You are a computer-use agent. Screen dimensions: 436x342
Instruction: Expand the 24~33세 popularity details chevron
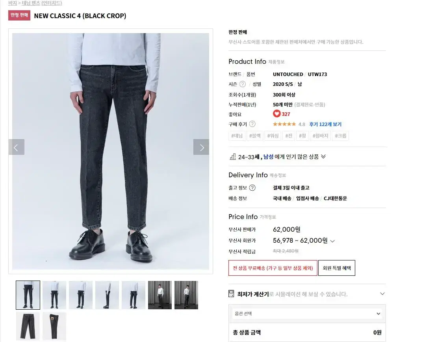pos(323,156)
